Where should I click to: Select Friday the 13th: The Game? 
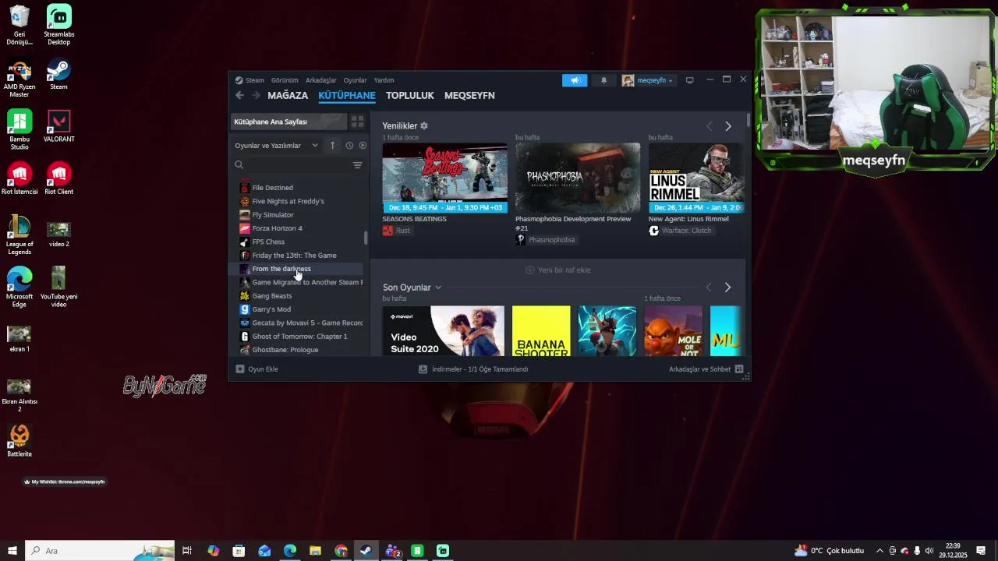pyautogui.click(x=300, y=256)
